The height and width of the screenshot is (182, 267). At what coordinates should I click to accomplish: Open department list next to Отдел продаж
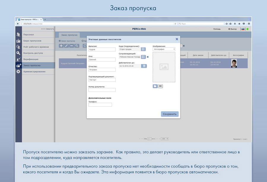coord(143,49)
